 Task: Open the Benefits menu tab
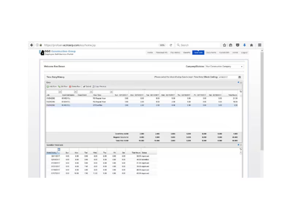coord(187,53)
